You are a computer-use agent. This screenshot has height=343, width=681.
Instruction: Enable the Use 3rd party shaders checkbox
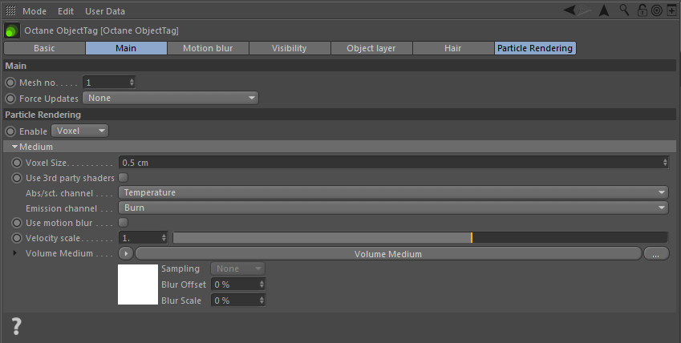click(x=124, y=178)
